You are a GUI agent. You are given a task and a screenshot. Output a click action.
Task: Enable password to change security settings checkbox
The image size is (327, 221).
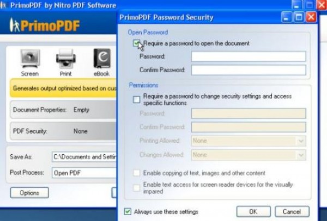[137, 100]
